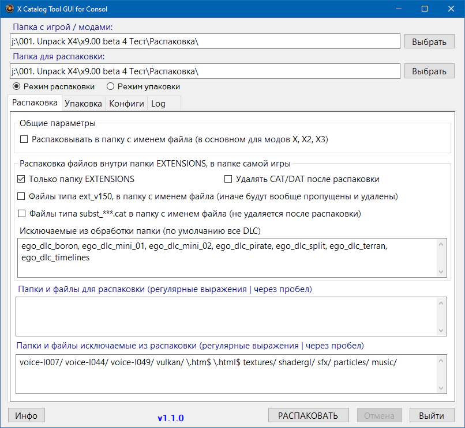Click the 'Папка с игрой / модами' path field
The width and height of the screenshot is (465, 428).
205,41
